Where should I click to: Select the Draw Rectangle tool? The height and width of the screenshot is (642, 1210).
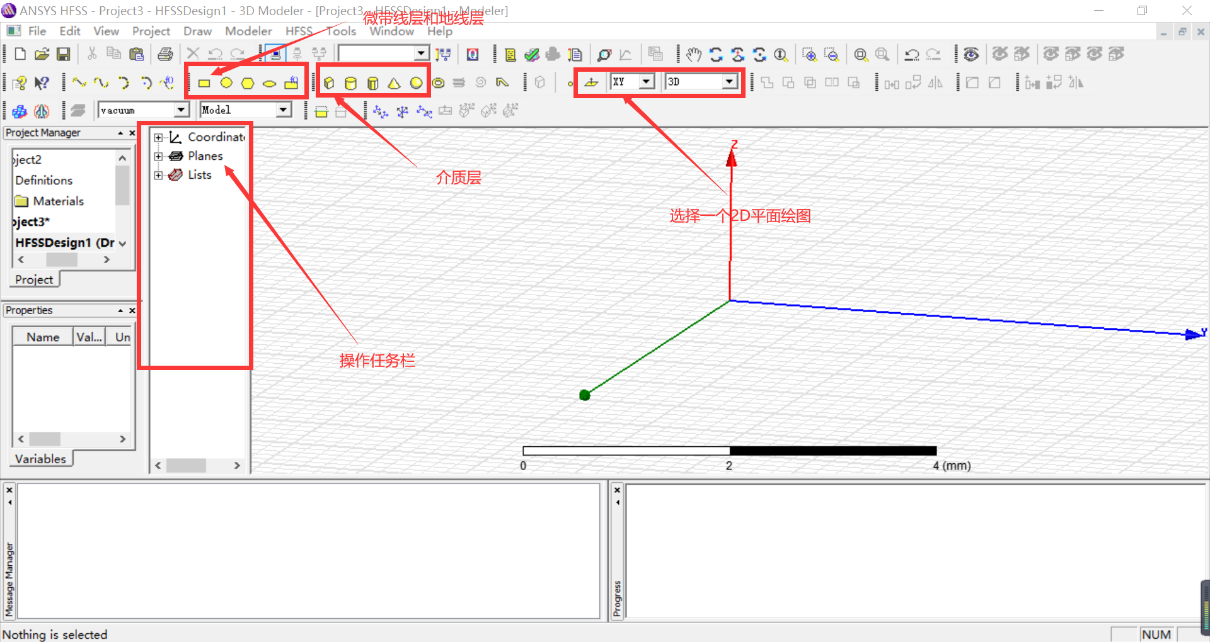pyautogui.click(x=204, y=83)
